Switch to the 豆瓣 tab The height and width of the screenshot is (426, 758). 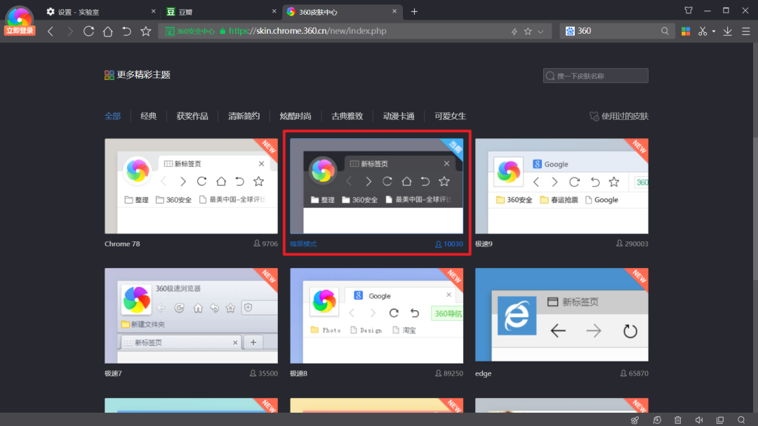click(x=221, y=12)
